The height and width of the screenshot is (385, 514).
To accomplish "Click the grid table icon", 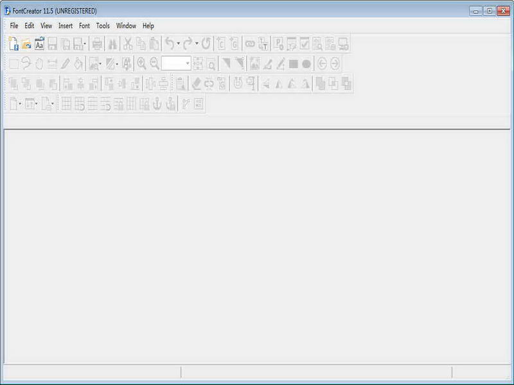I will (66, 104).
